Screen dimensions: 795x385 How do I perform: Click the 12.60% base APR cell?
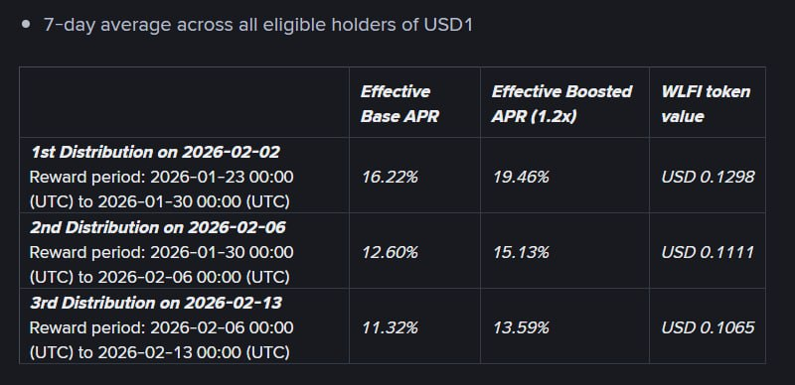coord(390,252)
